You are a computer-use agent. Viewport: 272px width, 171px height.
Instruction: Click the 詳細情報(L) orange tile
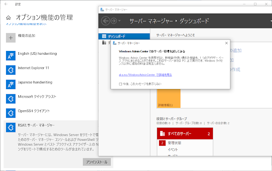pyautogui.click(x=169, y=98)
